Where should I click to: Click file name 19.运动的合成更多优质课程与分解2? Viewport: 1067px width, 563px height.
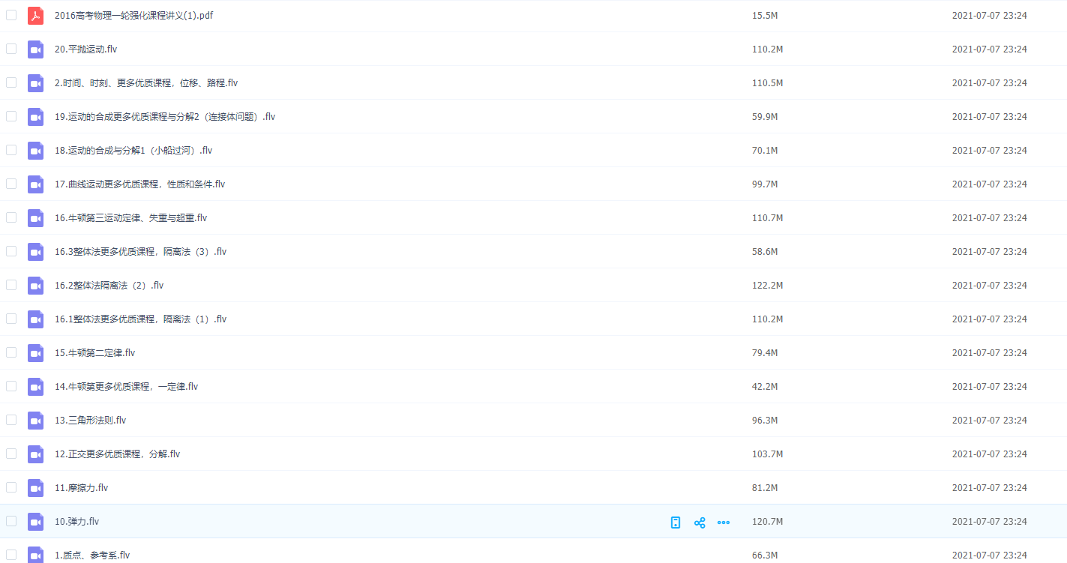[165, 117]
